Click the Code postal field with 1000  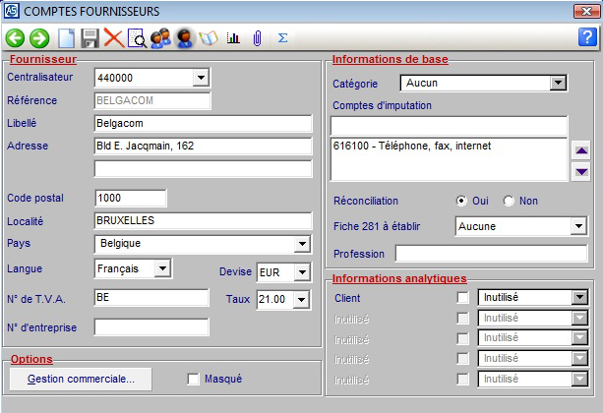131,198
